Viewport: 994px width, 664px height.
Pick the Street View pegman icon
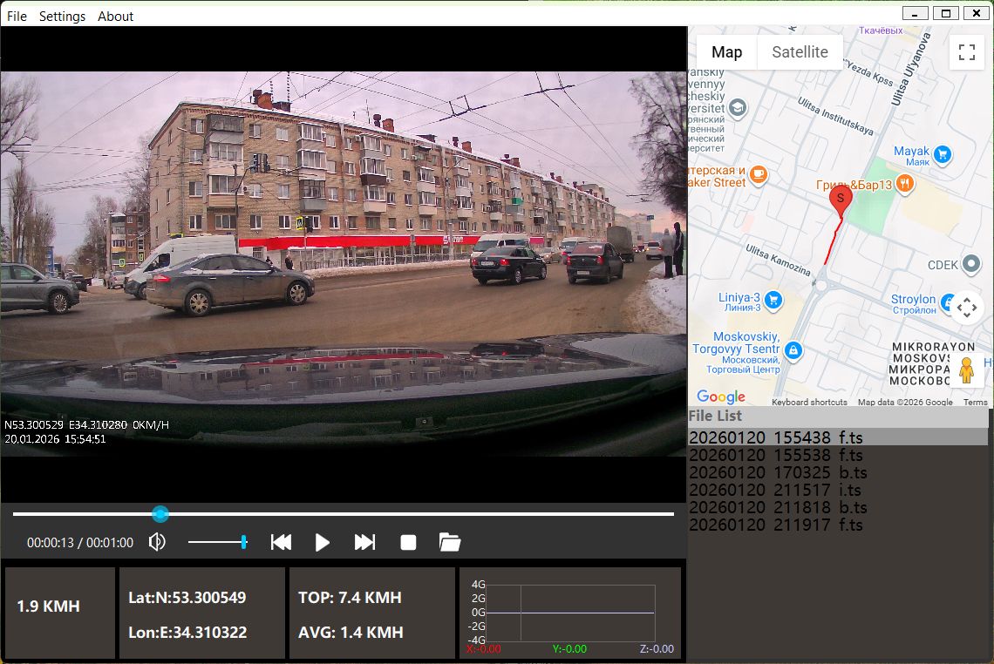(x=966, y=370)
